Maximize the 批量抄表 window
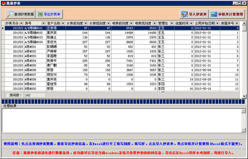 (239, 3)
